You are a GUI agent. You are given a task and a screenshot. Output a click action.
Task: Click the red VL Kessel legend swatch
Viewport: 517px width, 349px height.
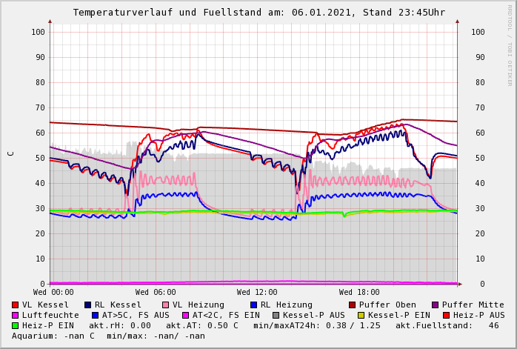[x=16, y=305]
